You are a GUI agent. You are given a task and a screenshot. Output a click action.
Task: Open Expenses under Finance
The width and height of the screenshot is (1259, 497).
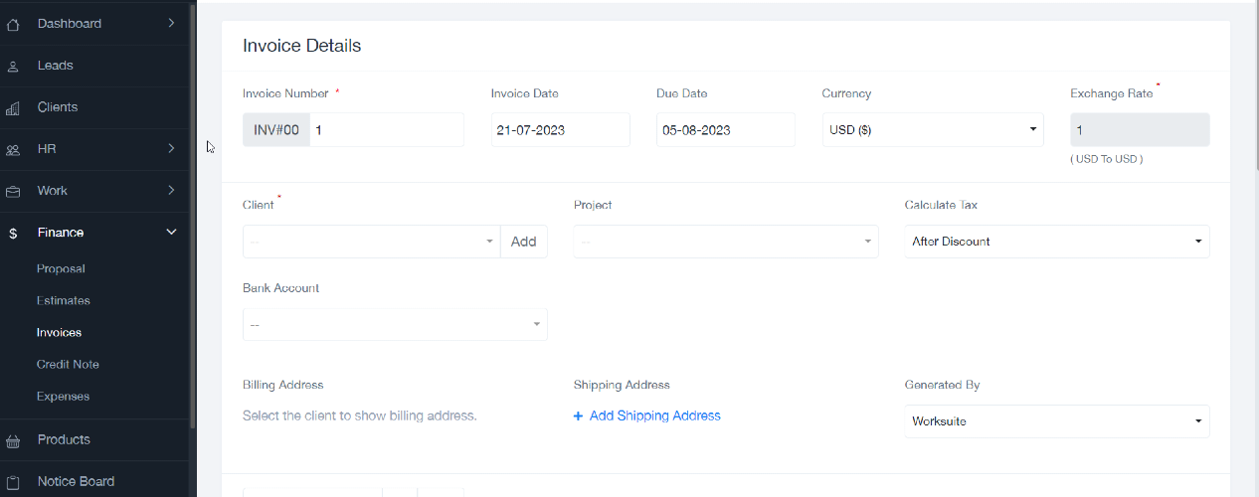point(63,397)
